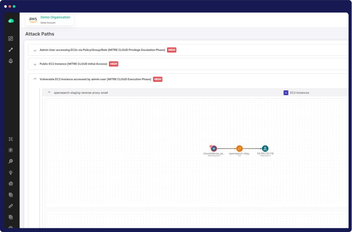352x232 pixels.
Task: Expand the Public EC2 Instance attack path
Action: [x=35, y=64]
